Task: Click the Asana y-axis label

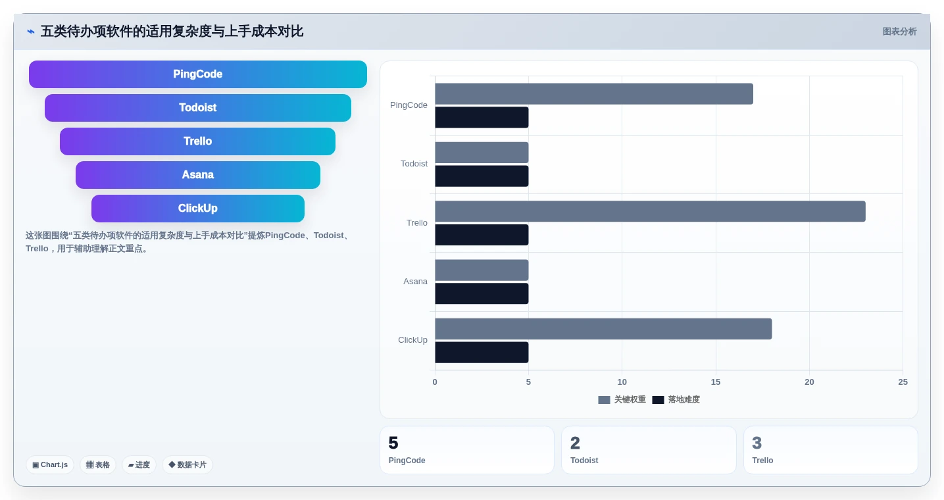Action: [415, 282]
